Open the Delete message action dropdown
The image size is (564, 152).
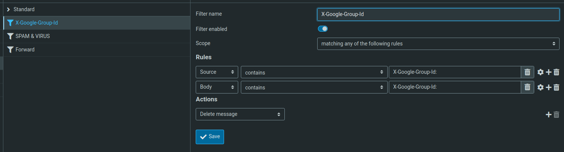[x=240, y=114]
